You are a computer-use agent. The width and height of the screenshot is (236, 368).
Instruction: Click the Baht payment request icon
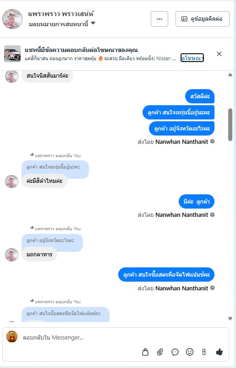pyautogui.click(x=204, y=352)
